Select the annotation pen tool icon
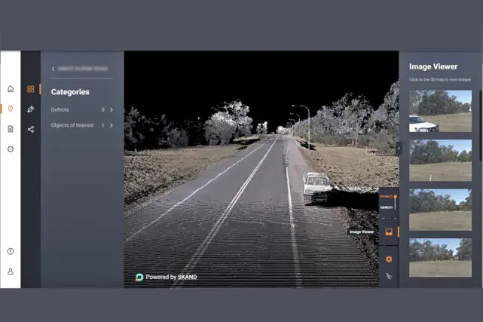The width and height of the screenshot is (483, 322). (x=31, y=109)
